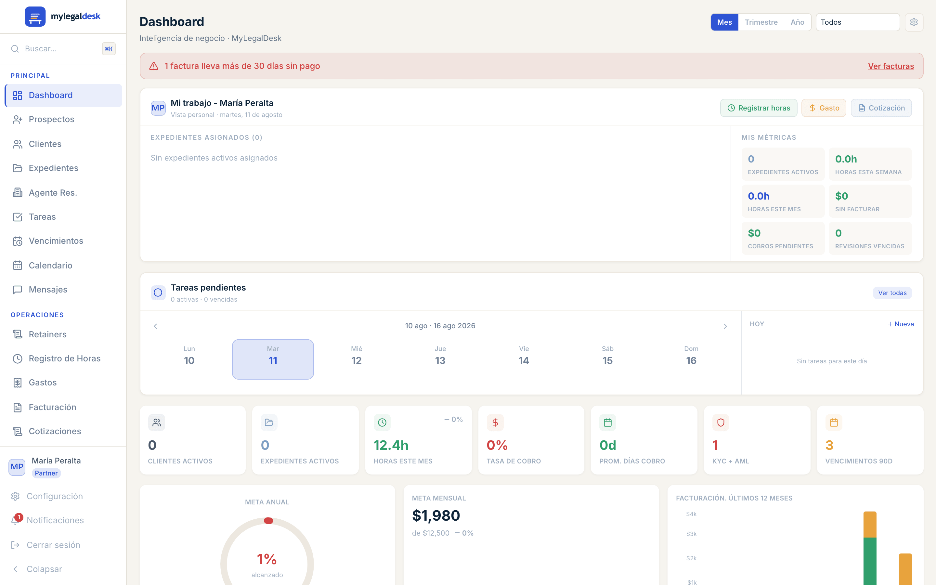
Task: Open the Ver facturas link
Action: click(x=891, y=66)
